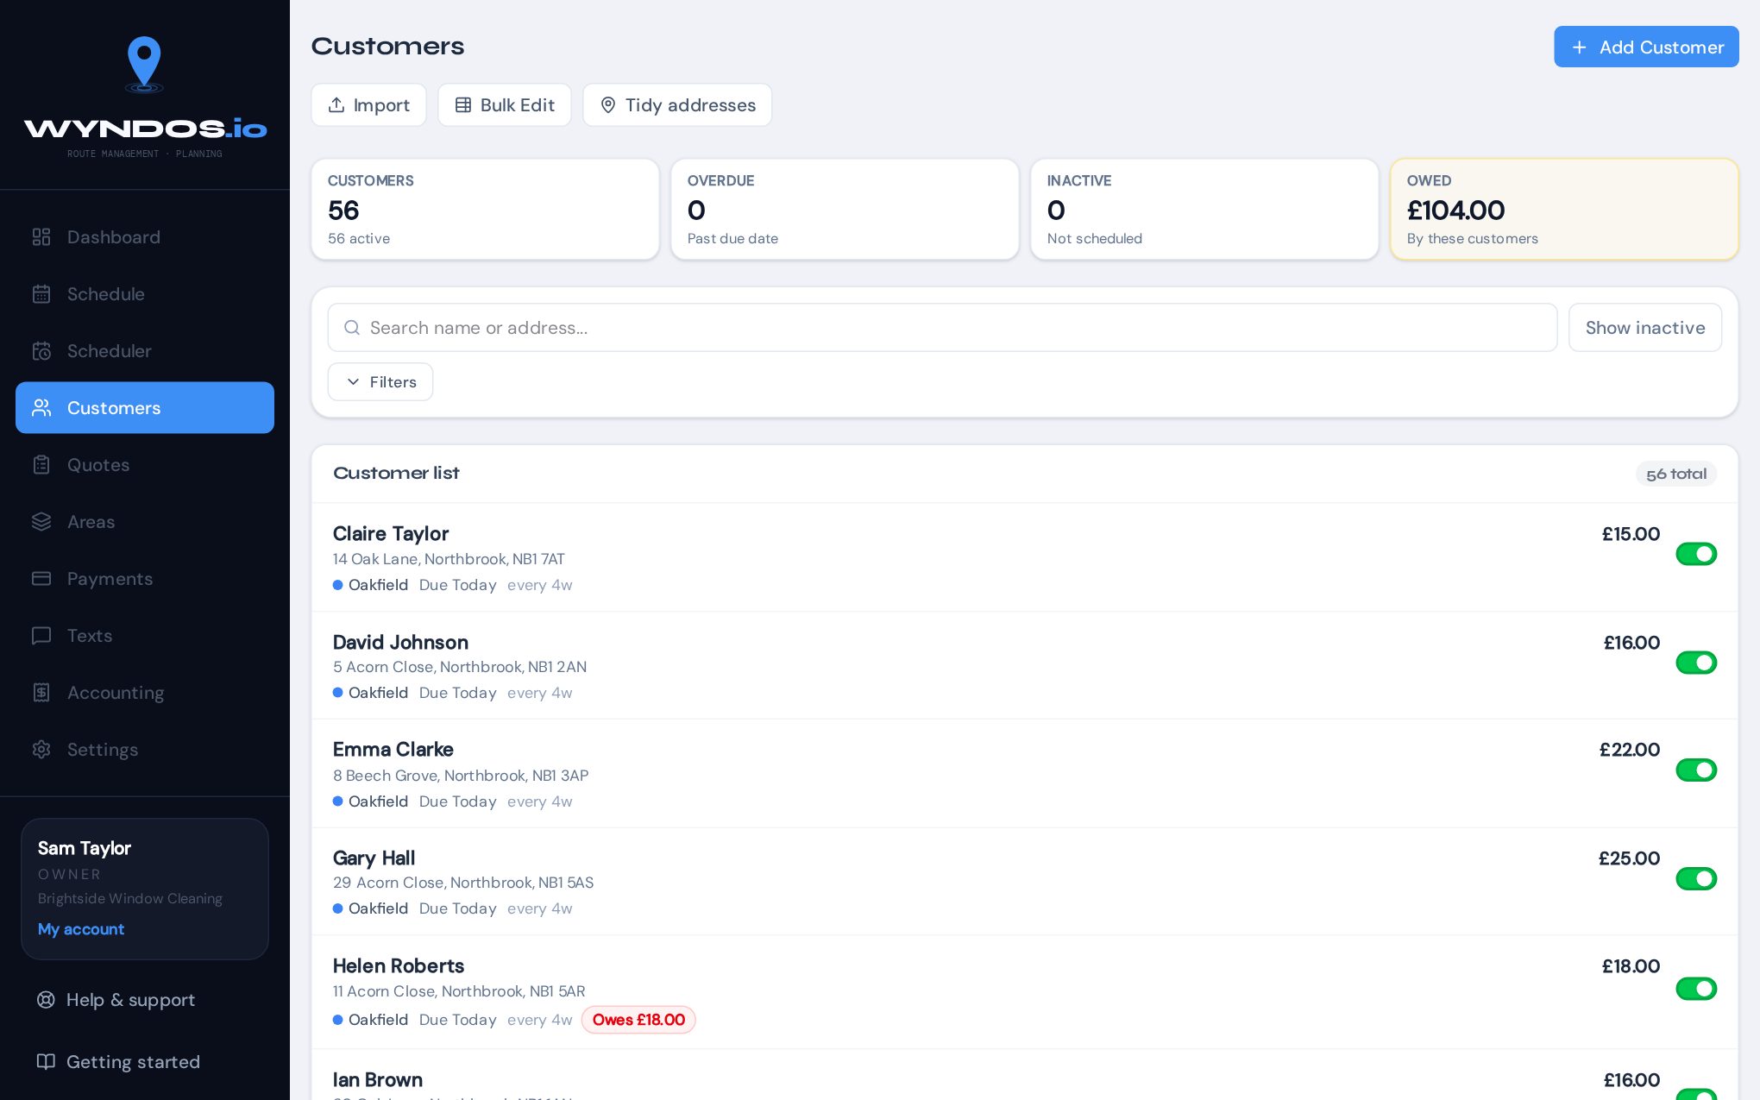Toggle Gary Hall's active switch

(x=1696, y=878)
